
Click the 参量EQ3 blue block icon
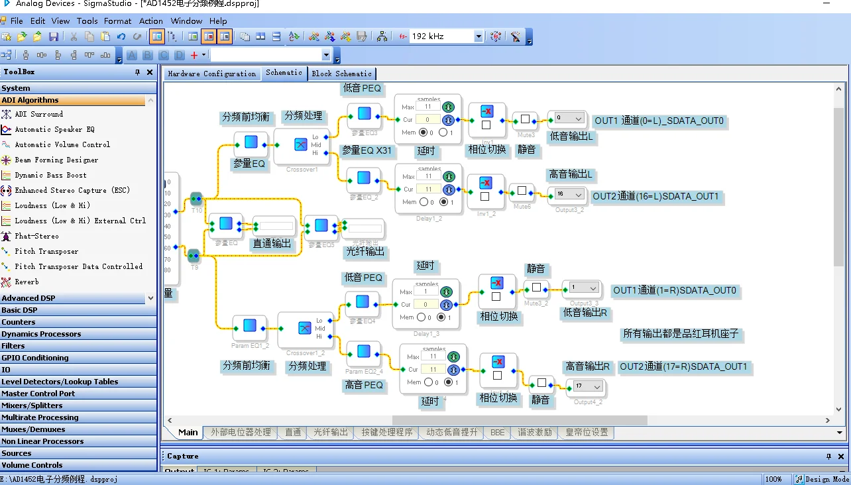click(x=364, y=114)
